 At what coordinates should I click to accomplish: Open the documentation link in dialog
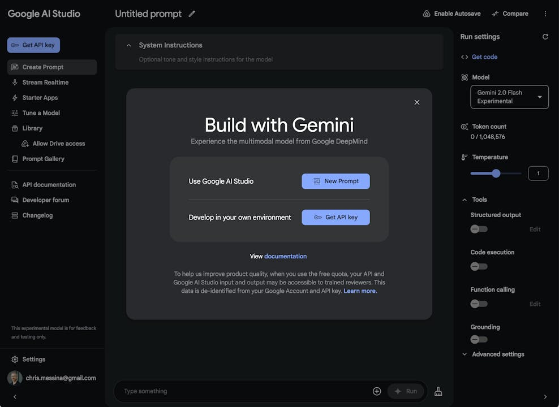pyautogui.click(x=285, y=257)
